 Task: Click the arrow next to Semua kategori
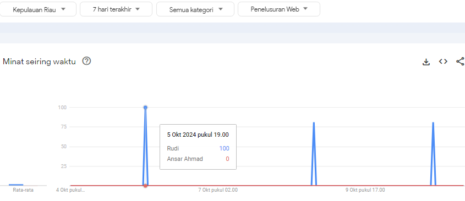click(220, 9)
